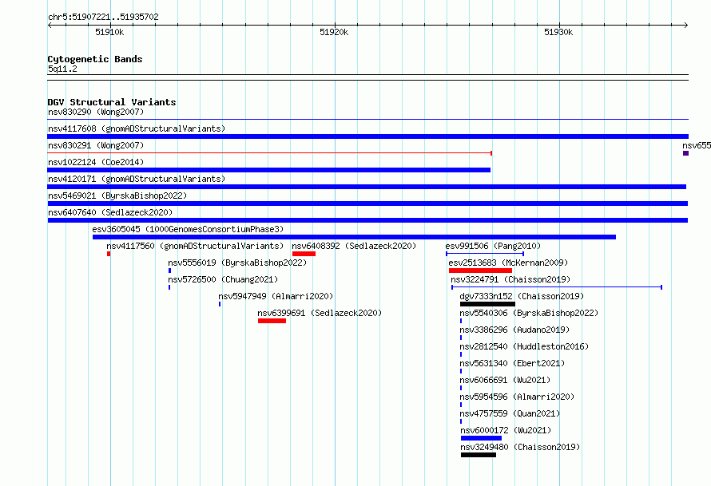Image resolution: width=711 pixels, height=486 pixels.
Task: Select nsv6000172 (Wu2021) label
Action: 506,430
